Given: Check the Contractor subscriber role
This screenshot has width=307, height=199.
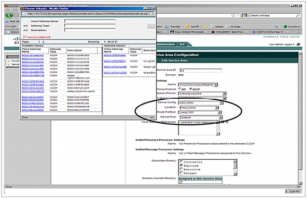Looking at the screenshot, I should (182, 162).
